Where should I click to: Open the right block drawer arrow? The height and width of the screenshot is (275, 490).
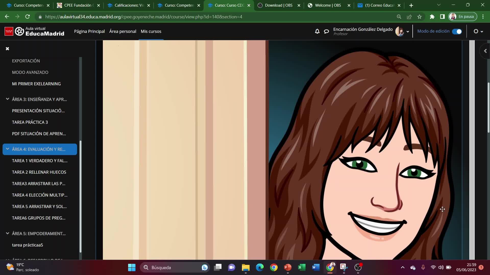(485, 51)
